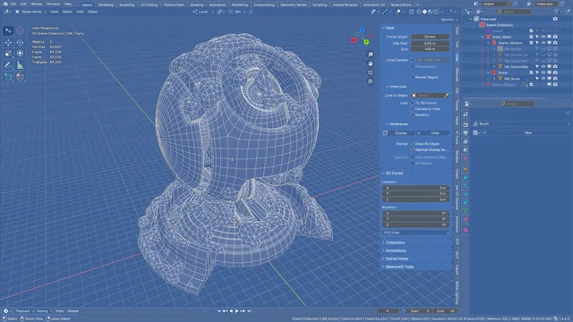Click the red X axis on the gizmo
This screenshot has height=322, width=573.
click(354, 40)
